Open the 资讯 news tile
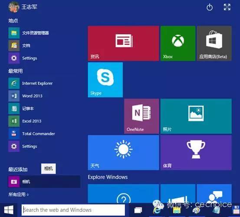Screen dimensions: 240x217 [x=123, y=43]
